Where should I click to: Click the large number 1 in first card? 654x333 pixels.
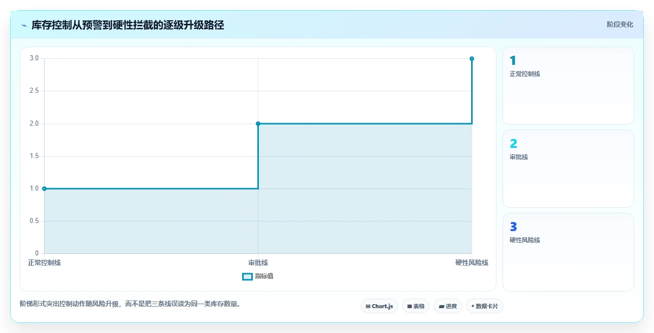point(513,61)
